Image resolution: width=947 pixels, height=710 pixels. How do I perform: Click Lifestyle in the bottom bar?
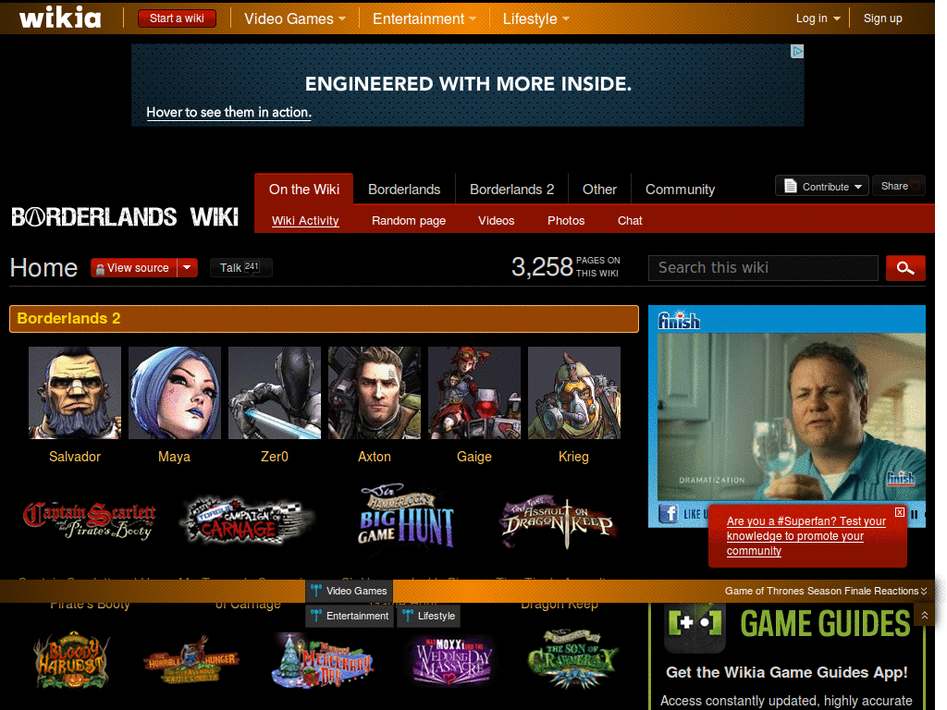click(x=429, y=616)
